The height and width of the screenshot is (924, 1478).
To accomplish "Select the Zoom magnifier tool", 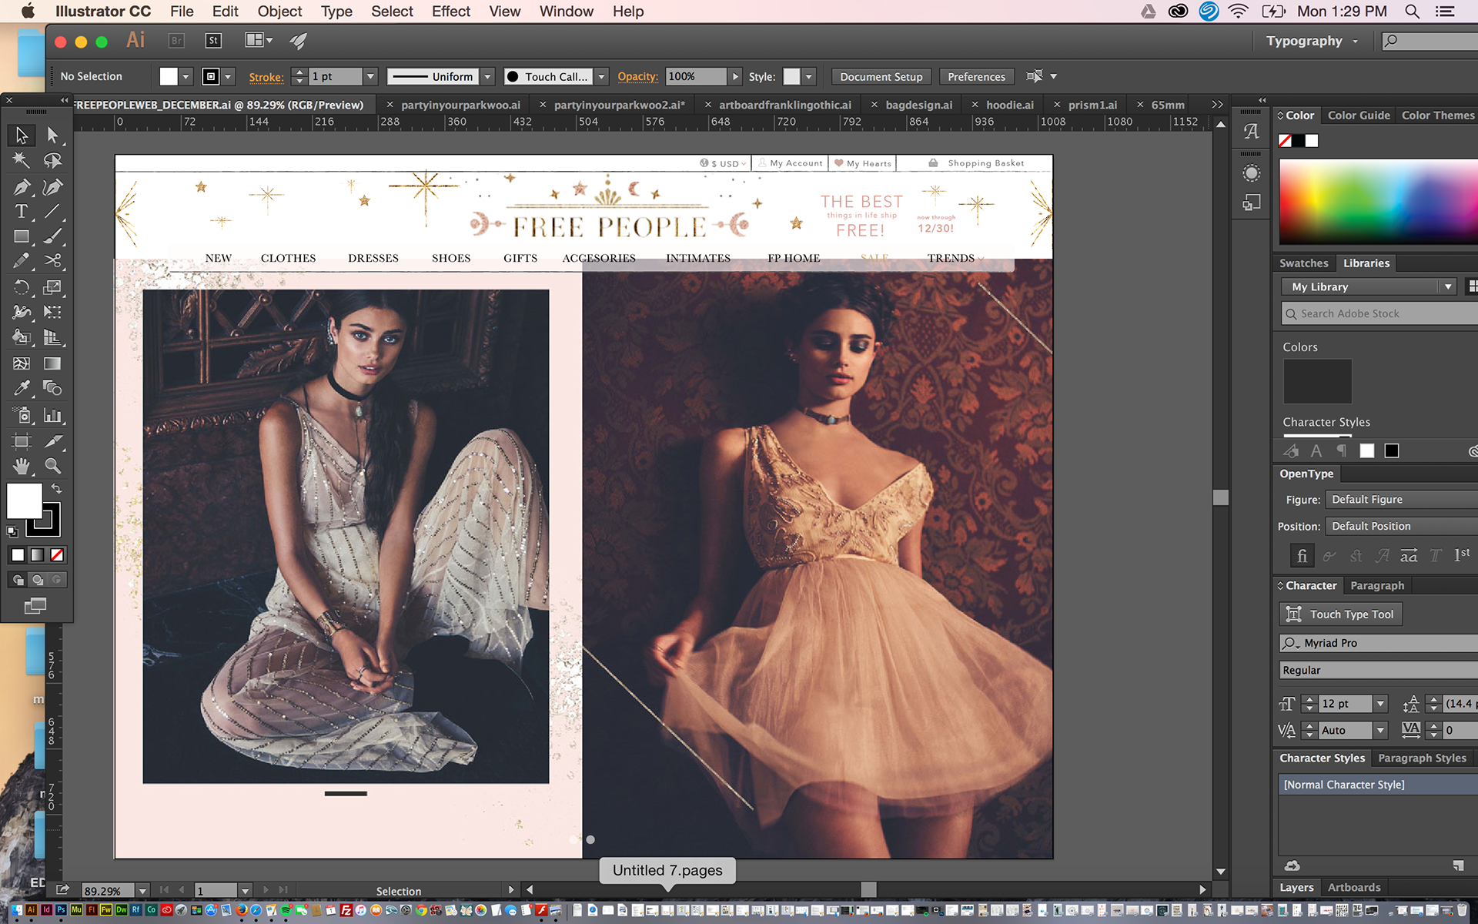I will [x=52, y=466].
